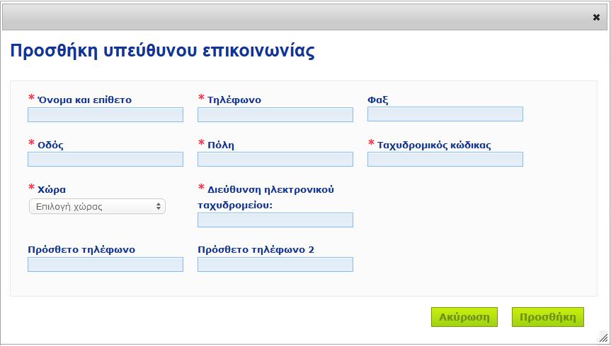This screenshot has width=611, height=346.
Task: Open the Επιλογή χώρας dropdown
Action: 97,206
